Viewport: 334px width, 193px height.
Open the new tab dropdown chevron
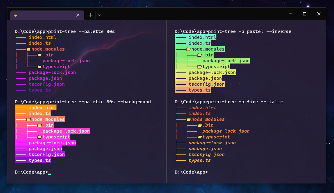coord(99,15)
